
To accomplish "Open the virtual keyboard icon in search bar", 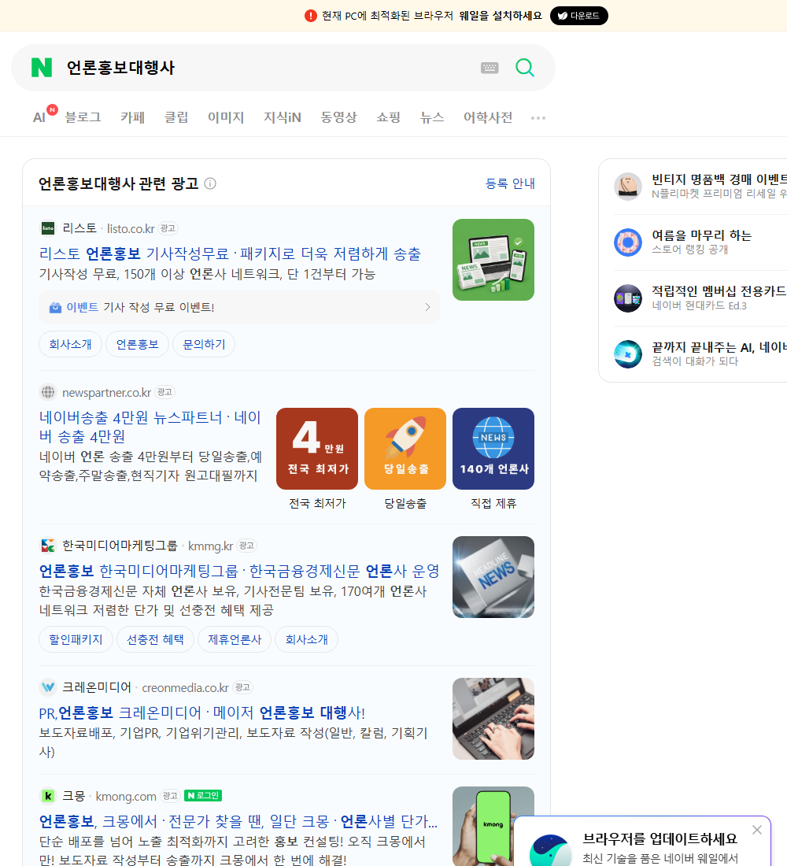I will 490,68.
